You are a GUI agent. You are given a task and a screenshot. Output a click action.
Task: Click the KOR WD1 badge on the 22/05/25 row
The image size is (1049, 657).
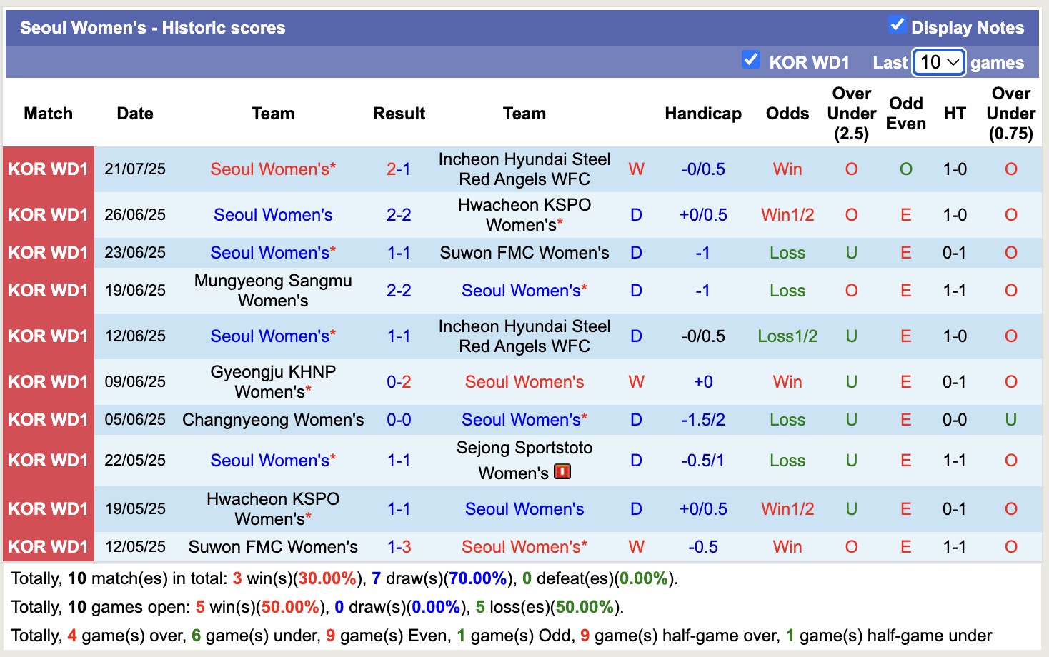(x=48, y=460)
